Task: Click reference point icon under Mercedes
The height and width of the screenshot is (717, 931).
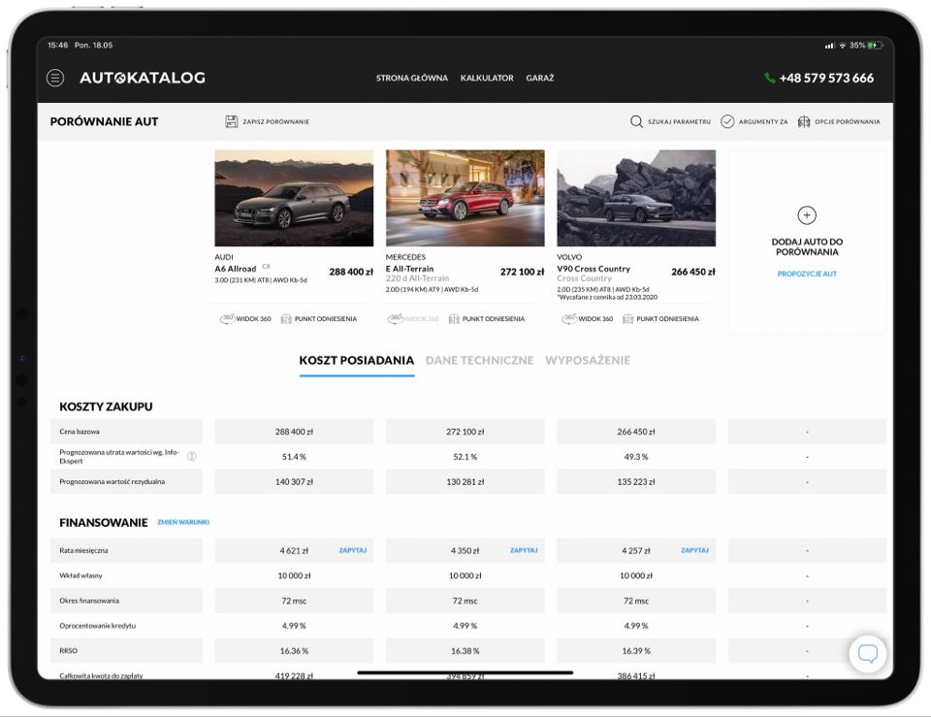Action: (454, 319)
